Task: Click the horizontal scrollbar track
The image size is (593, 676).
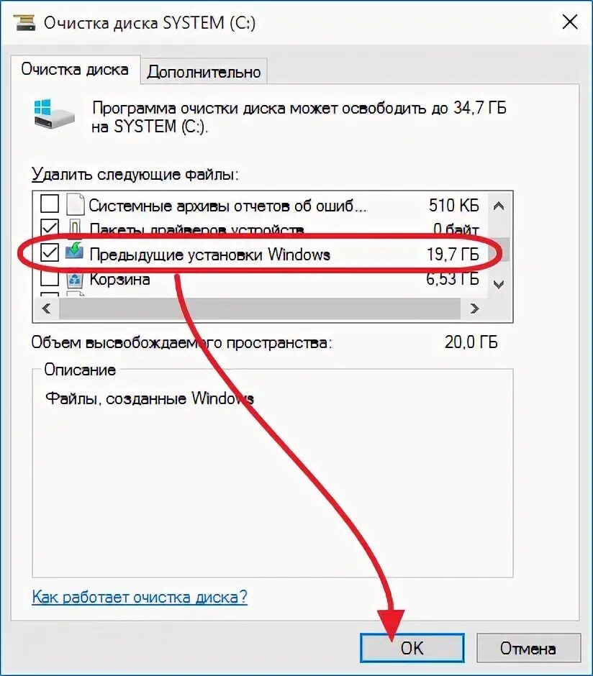Action: pyautogui.click(x=260, y=309)
